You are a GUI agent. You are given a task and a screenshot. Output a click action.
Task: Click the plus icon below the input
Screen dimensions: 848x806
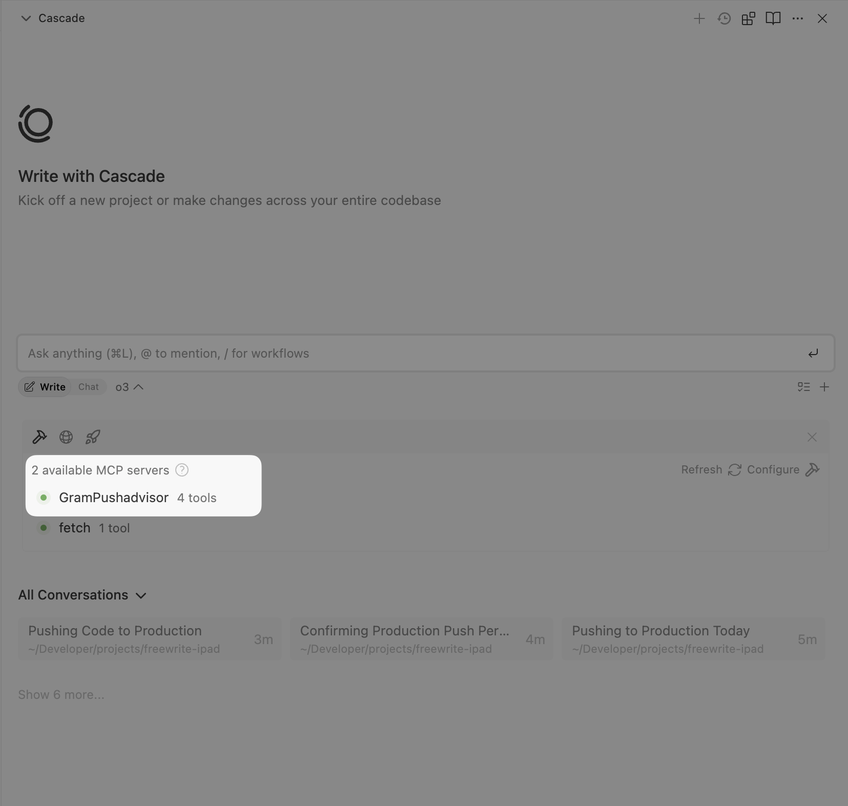[824, 387]
